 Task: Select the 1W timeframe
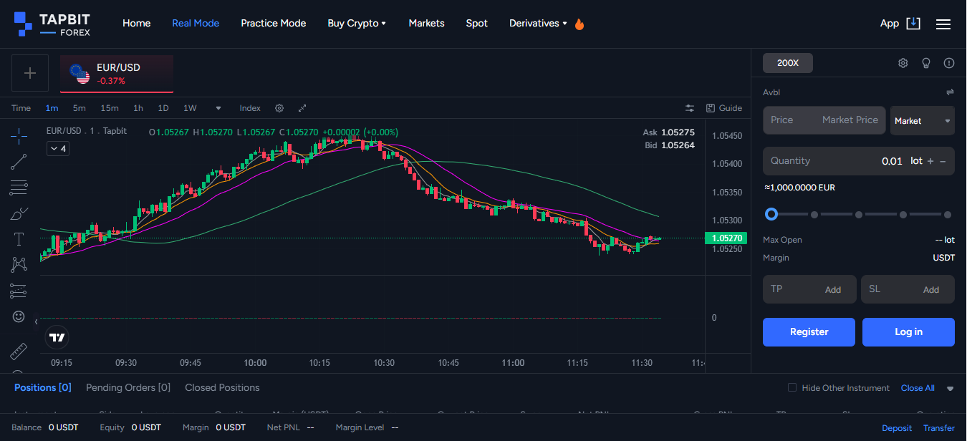tap(190, 108)
